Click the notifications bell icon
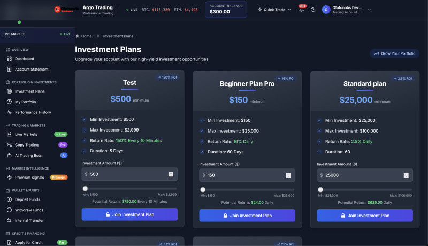This screenshot has height=246, width=428. pyautogui.click(x=301, y=10)
